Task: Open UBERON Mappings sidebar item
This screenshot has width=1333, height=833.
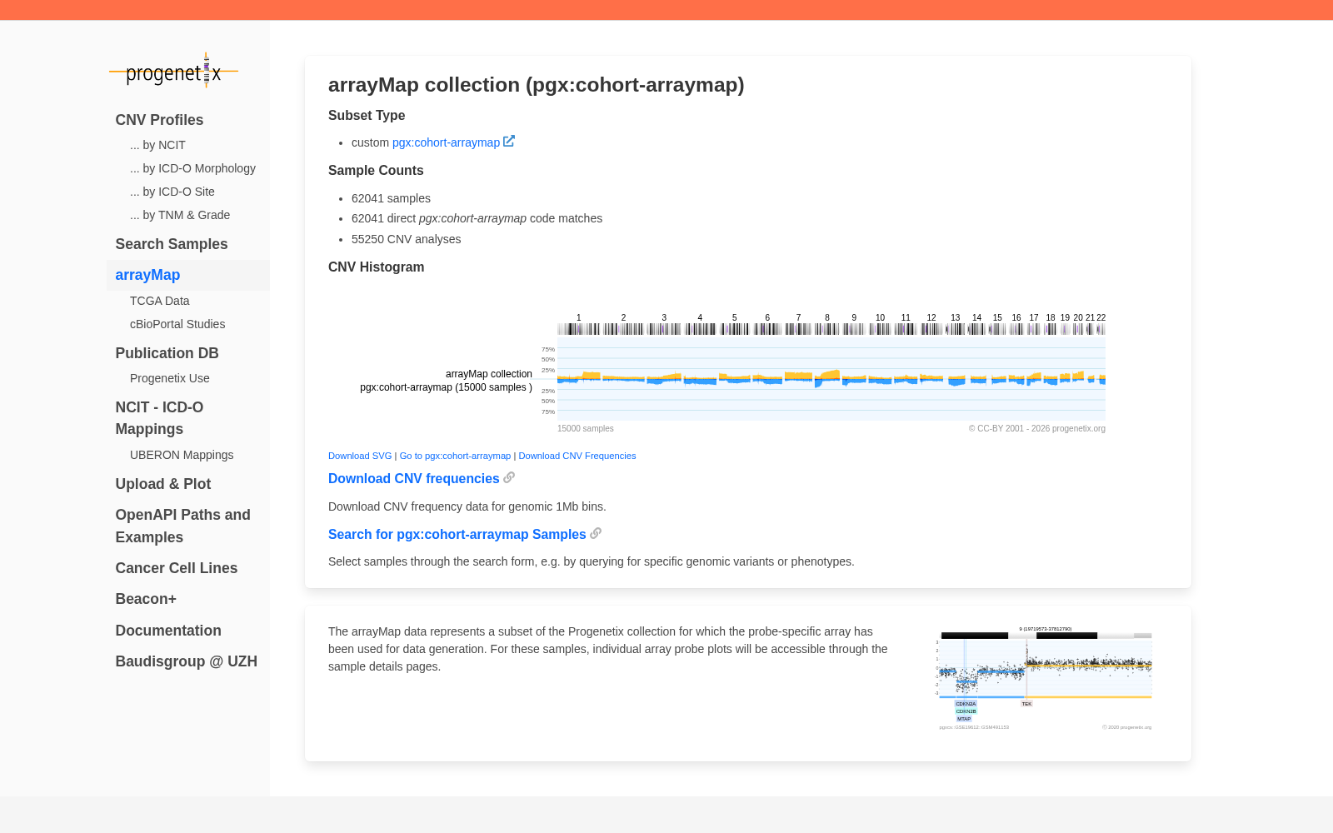Action: pos(182,455)
